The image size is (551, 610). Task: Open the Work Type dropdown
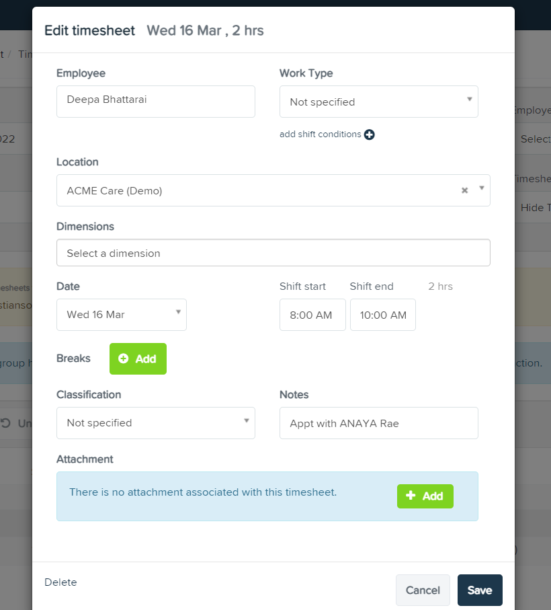pyautogui.click(x=378, y=102)
